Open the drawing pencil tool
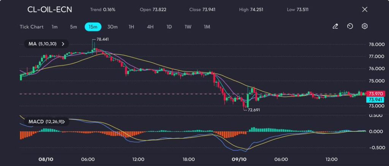 335,27
